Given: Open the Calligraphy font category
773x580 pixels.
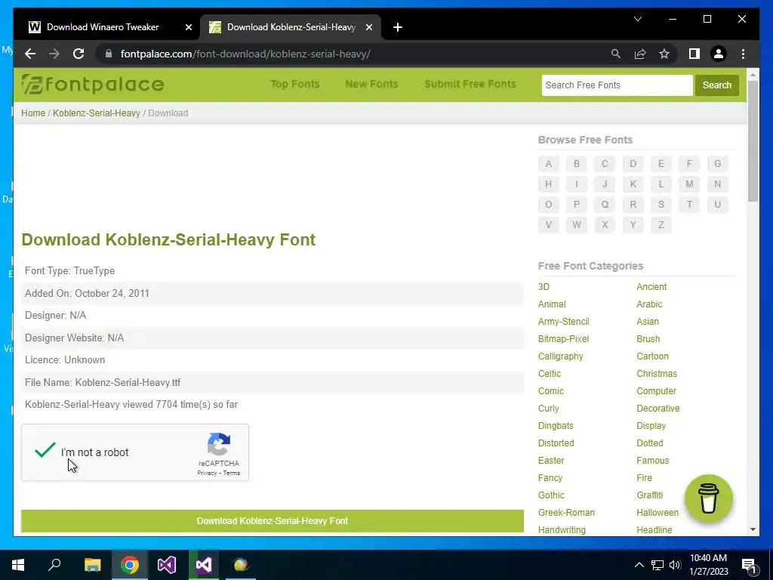Looking at the screenshot, I should [561, 356].
